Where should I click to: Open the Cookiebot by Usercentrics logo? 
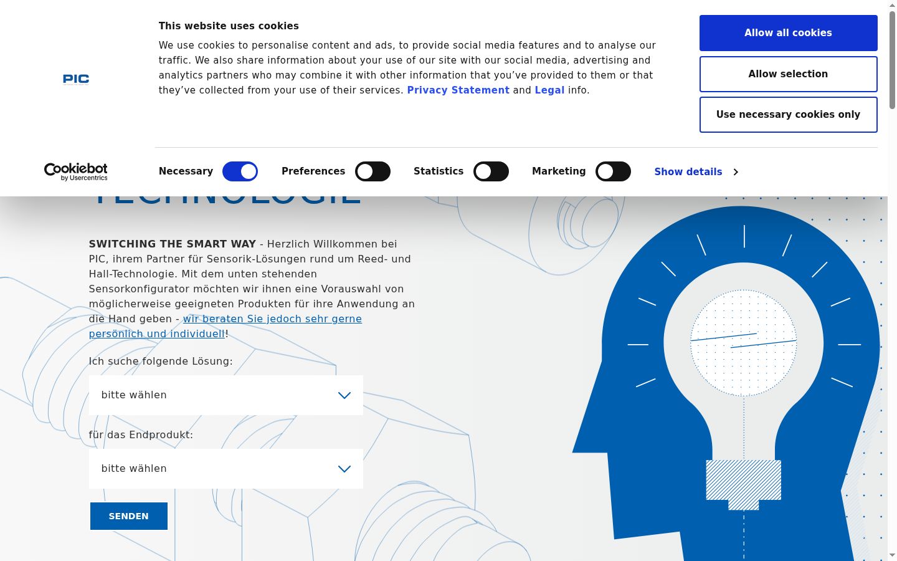point(76,171)
